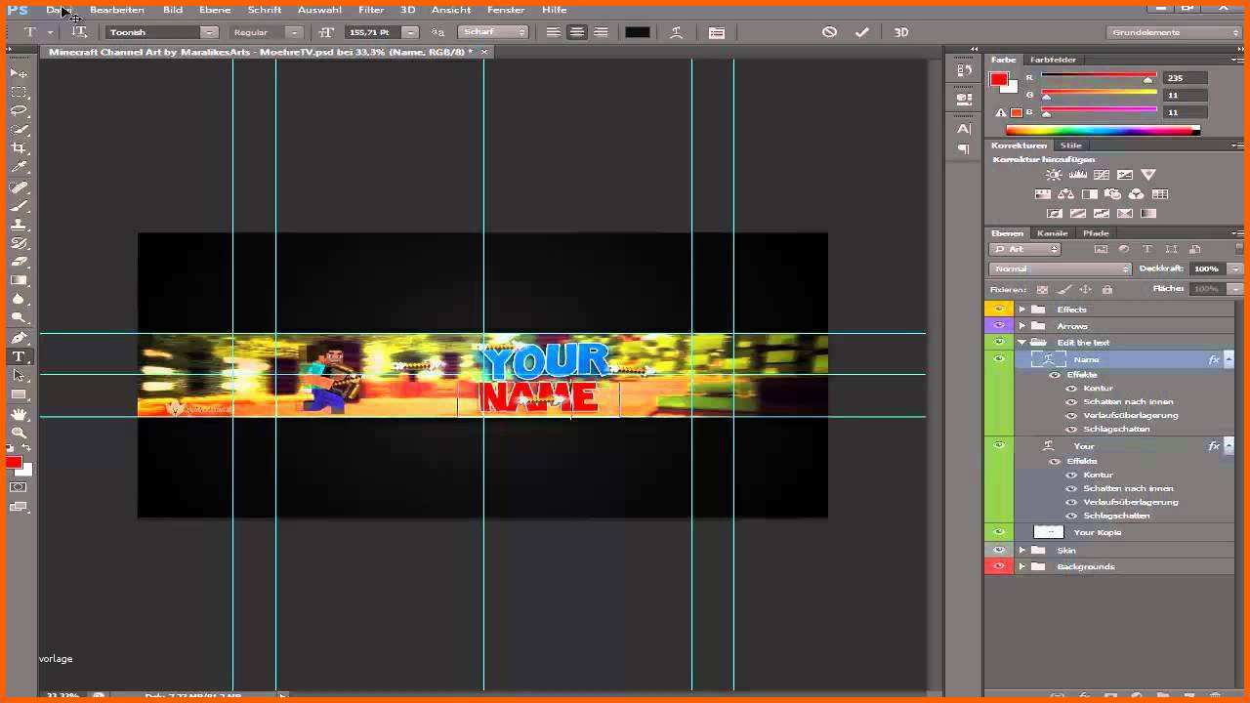1250x703 pixels.
Task: Add a Levels adjustment
Action: pyautogui.click(x=1077, y=175)
